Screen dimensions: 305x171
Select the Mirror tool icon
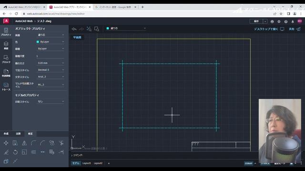click(24, 143)
